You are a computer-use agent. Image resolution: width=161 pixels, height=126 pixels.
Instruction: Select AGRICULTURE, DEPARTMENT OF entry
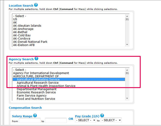[x=36, y=76]
